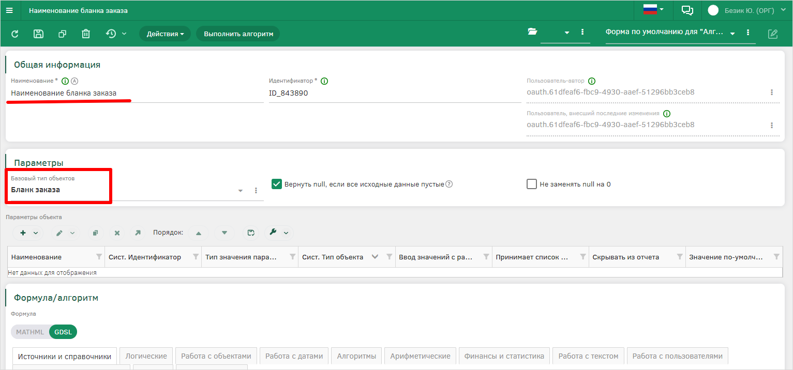Click the delete trash icon
The height and width of the screenshot is (370, 793).
pos(86,34)
